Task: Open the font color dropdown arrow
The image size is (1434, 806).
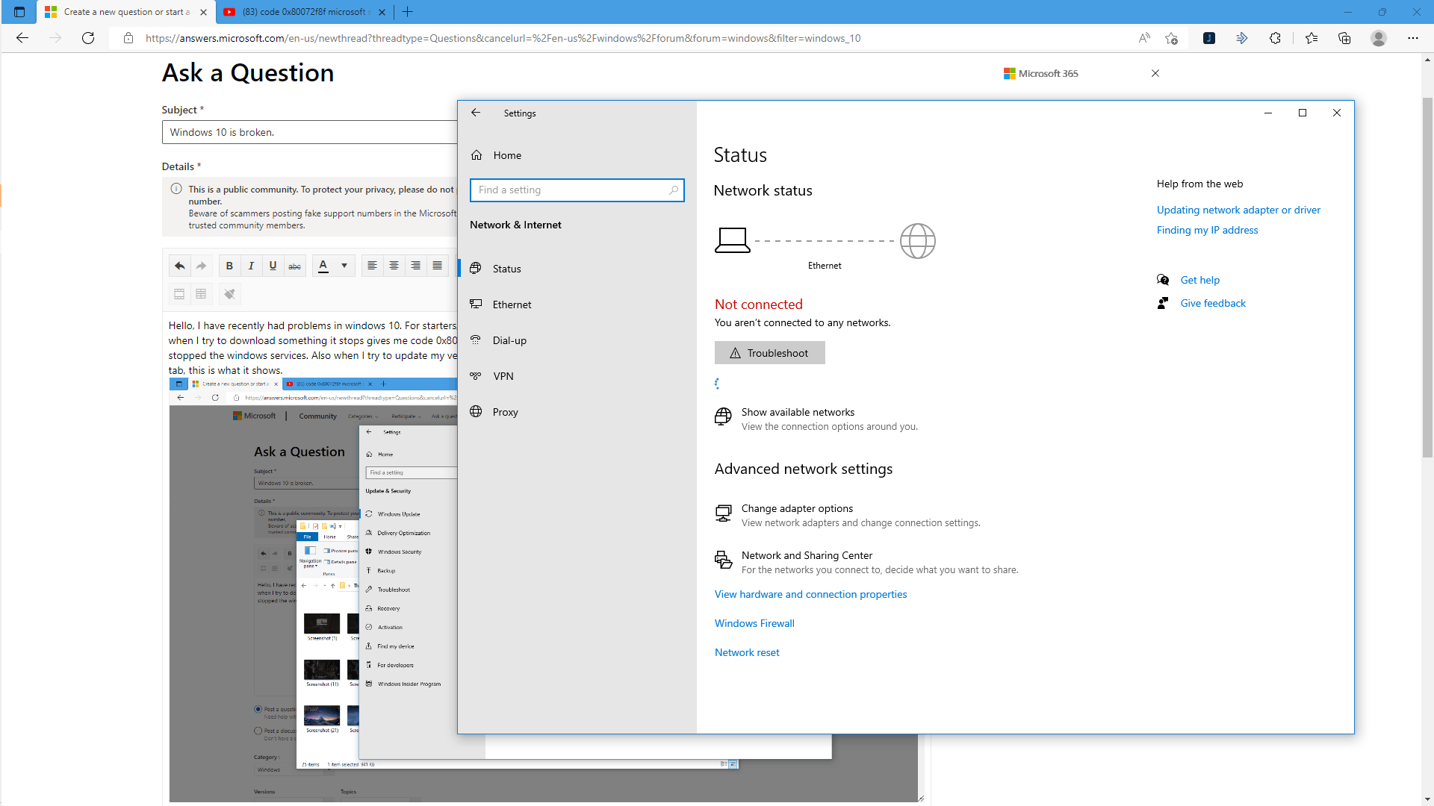Action: [344, 266]
